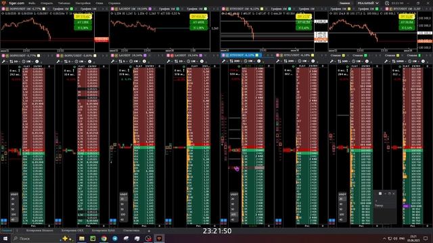Open wrench settings in the ETH/USDT -6,18% order book
The height and width of the screenshot is (243, 433).
pyautogui.click(x=278, y=61)
